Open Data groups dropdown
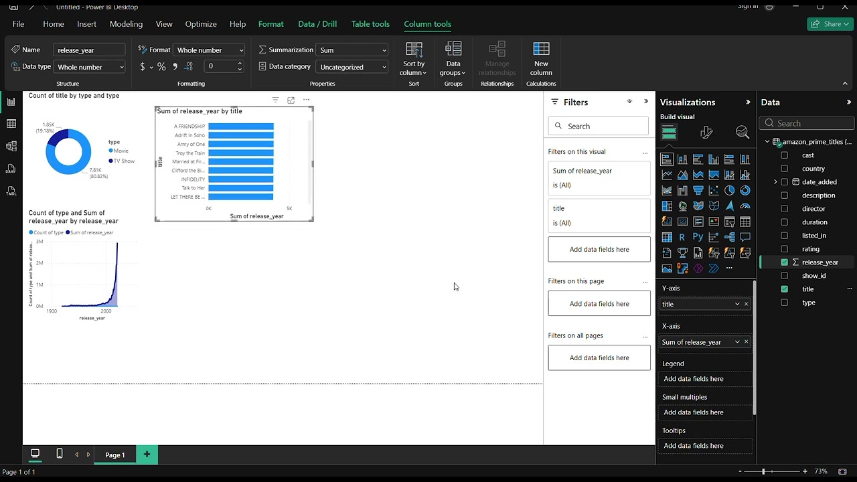 coord(453,59)
